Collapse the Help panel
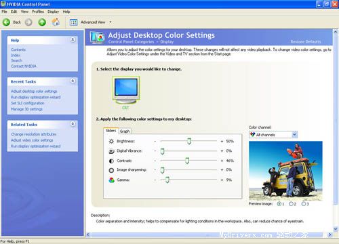Image resolution: width=339 pixels, height=244 pixels. (x=73, y=40)
